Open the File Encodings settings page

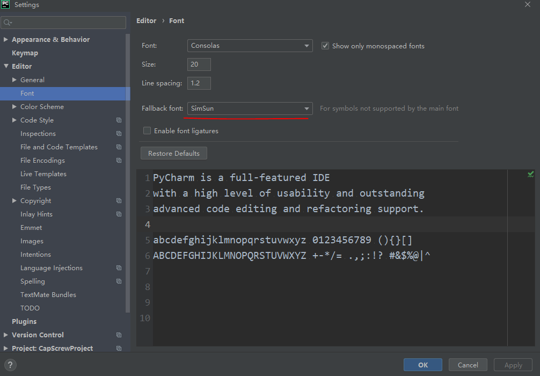point(42,161)
